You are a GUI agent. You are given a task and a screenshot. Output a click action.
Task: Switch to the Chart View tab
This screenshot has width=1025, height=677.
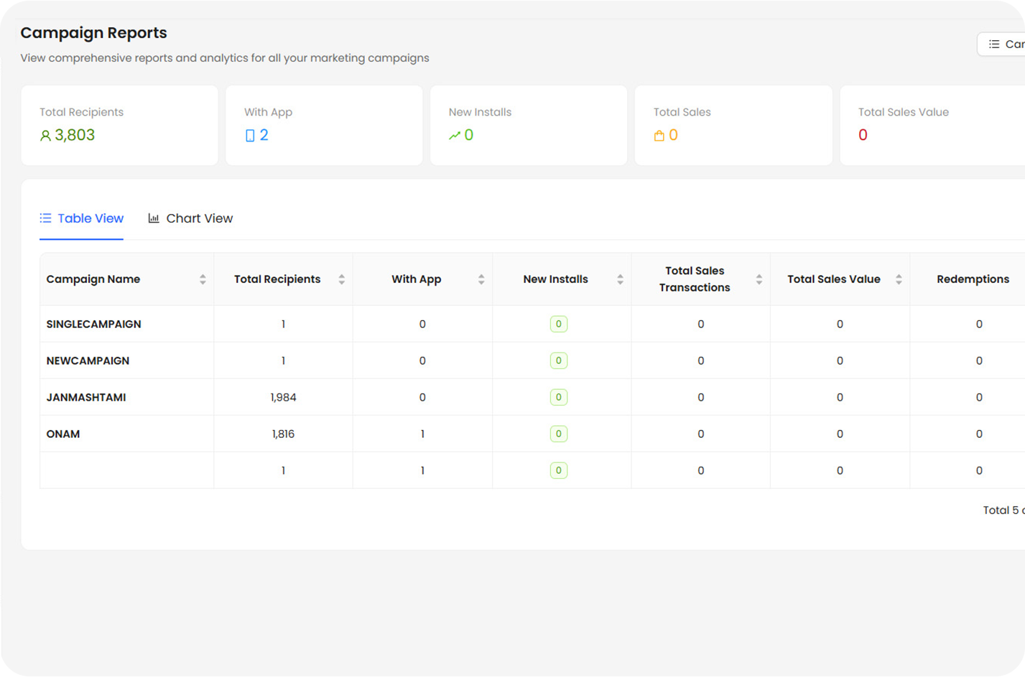tap(191, 218)
